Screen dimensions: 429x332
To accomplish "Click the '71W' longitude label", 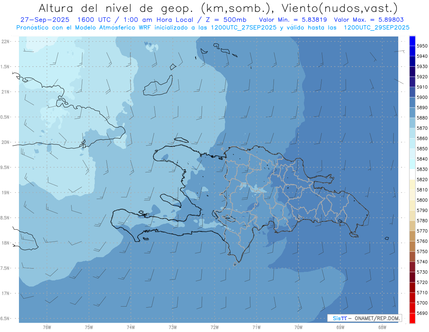I will tap(256, 327).
